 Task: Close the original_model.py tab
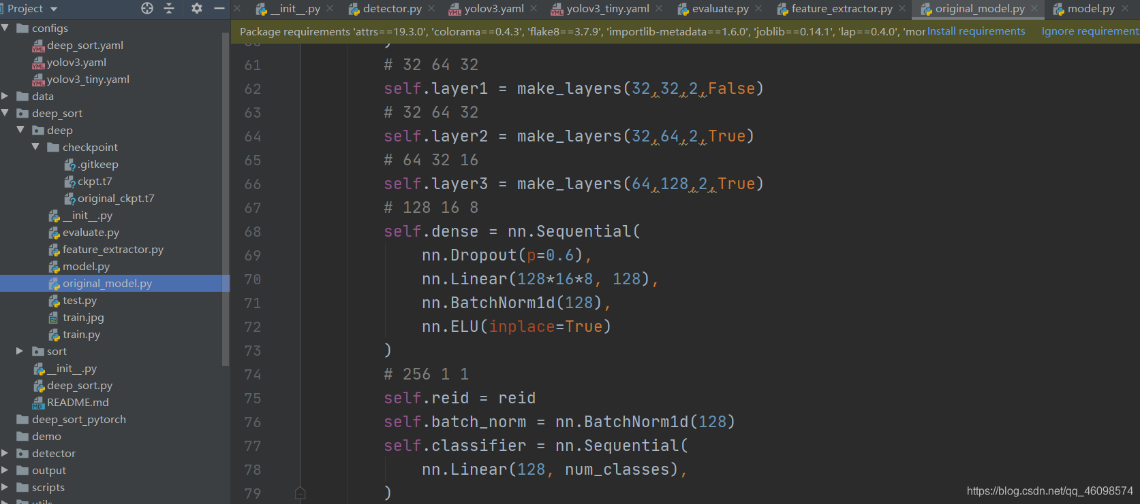click(1034, 8)
